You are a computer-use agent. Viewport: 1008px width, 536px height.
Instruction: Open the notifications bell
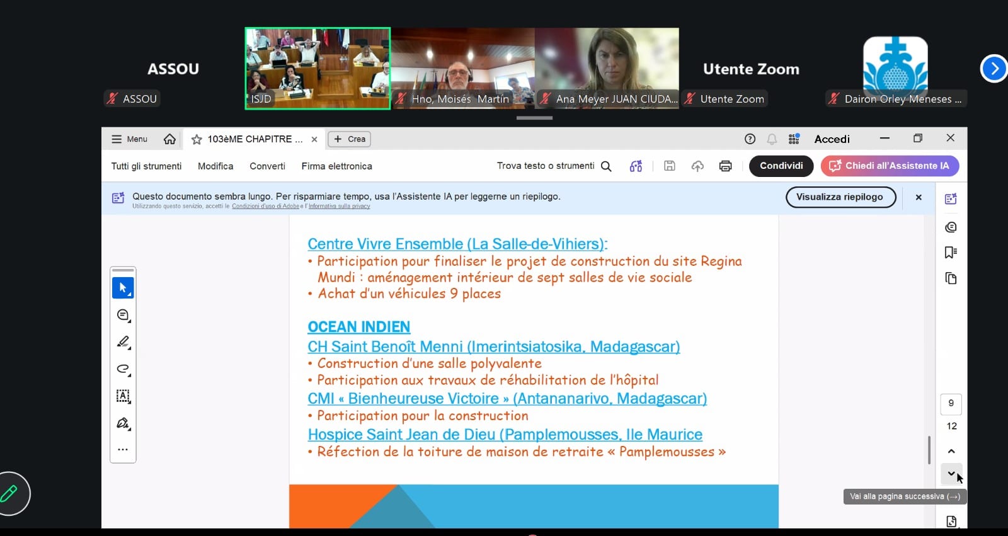point(772,139)
